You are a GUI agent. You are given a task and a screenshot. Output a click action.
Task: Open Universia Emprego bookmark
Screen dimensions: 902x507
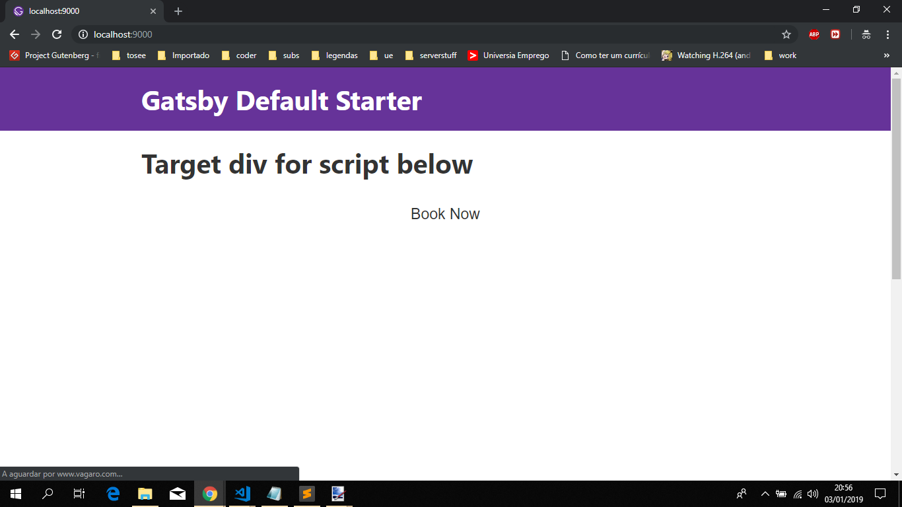[508, 55]
